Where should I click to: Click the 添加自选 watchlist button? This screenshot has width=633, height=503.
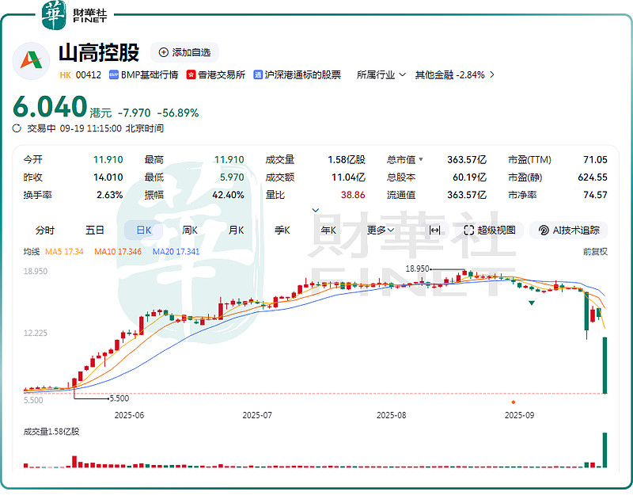[x=187, y=52]
